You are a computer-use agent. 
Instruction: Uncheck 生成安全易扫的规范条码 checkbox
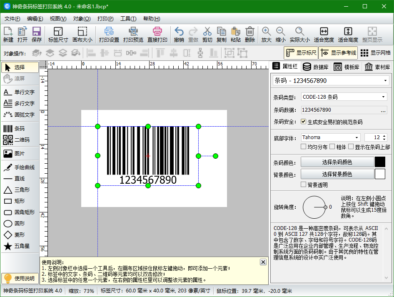click(304, 122)
